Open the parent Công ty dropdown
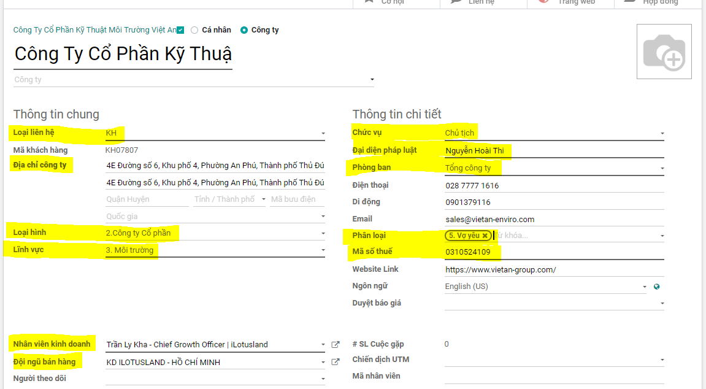Screen dimensions: 706x389 pyautogui.click(x=372, y=80)
